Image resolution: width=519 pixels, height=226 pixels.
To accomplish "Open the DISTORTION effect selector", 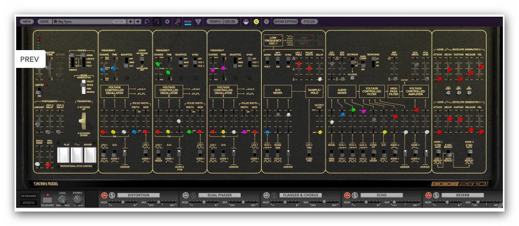I will point(138,195).
